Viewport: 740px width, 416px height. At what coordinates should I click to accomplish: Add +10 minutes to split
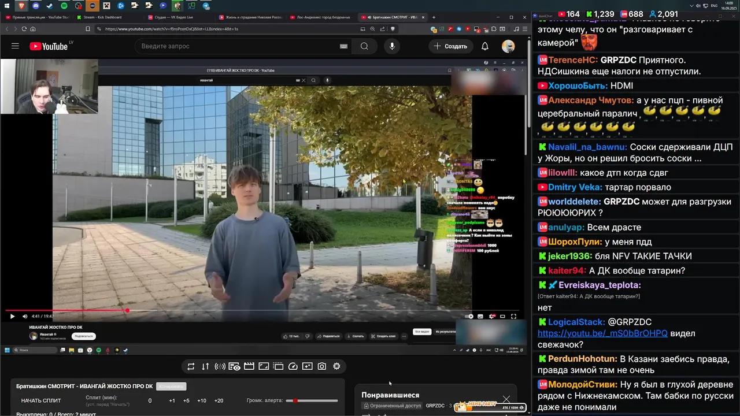tap(202, 400)
